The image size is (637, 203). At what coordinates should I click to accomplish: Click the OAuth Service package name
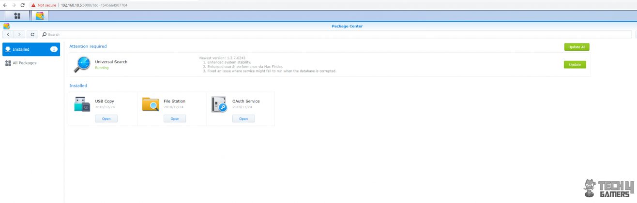tap(246, 101)
